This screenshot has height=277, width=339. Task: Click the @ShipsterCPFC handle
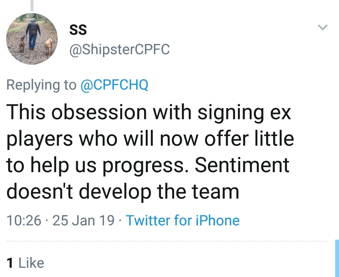click(x=120, y=49)
